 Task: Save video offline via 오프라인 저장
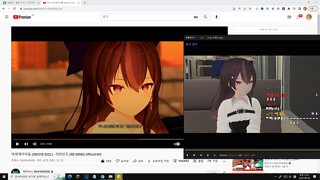point(158,161)
